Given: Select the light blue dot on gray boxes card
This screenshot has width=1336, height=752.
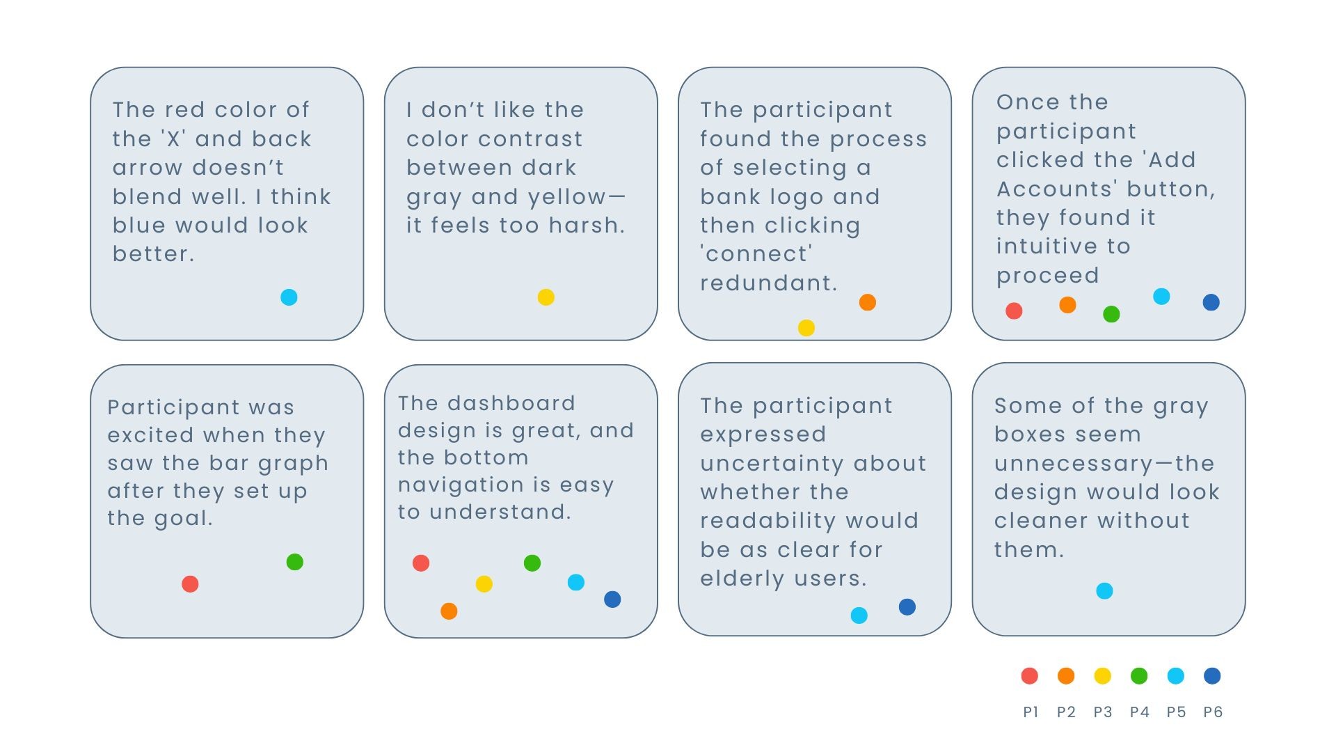Looking at the screenshot, I should pos(1104,590).
